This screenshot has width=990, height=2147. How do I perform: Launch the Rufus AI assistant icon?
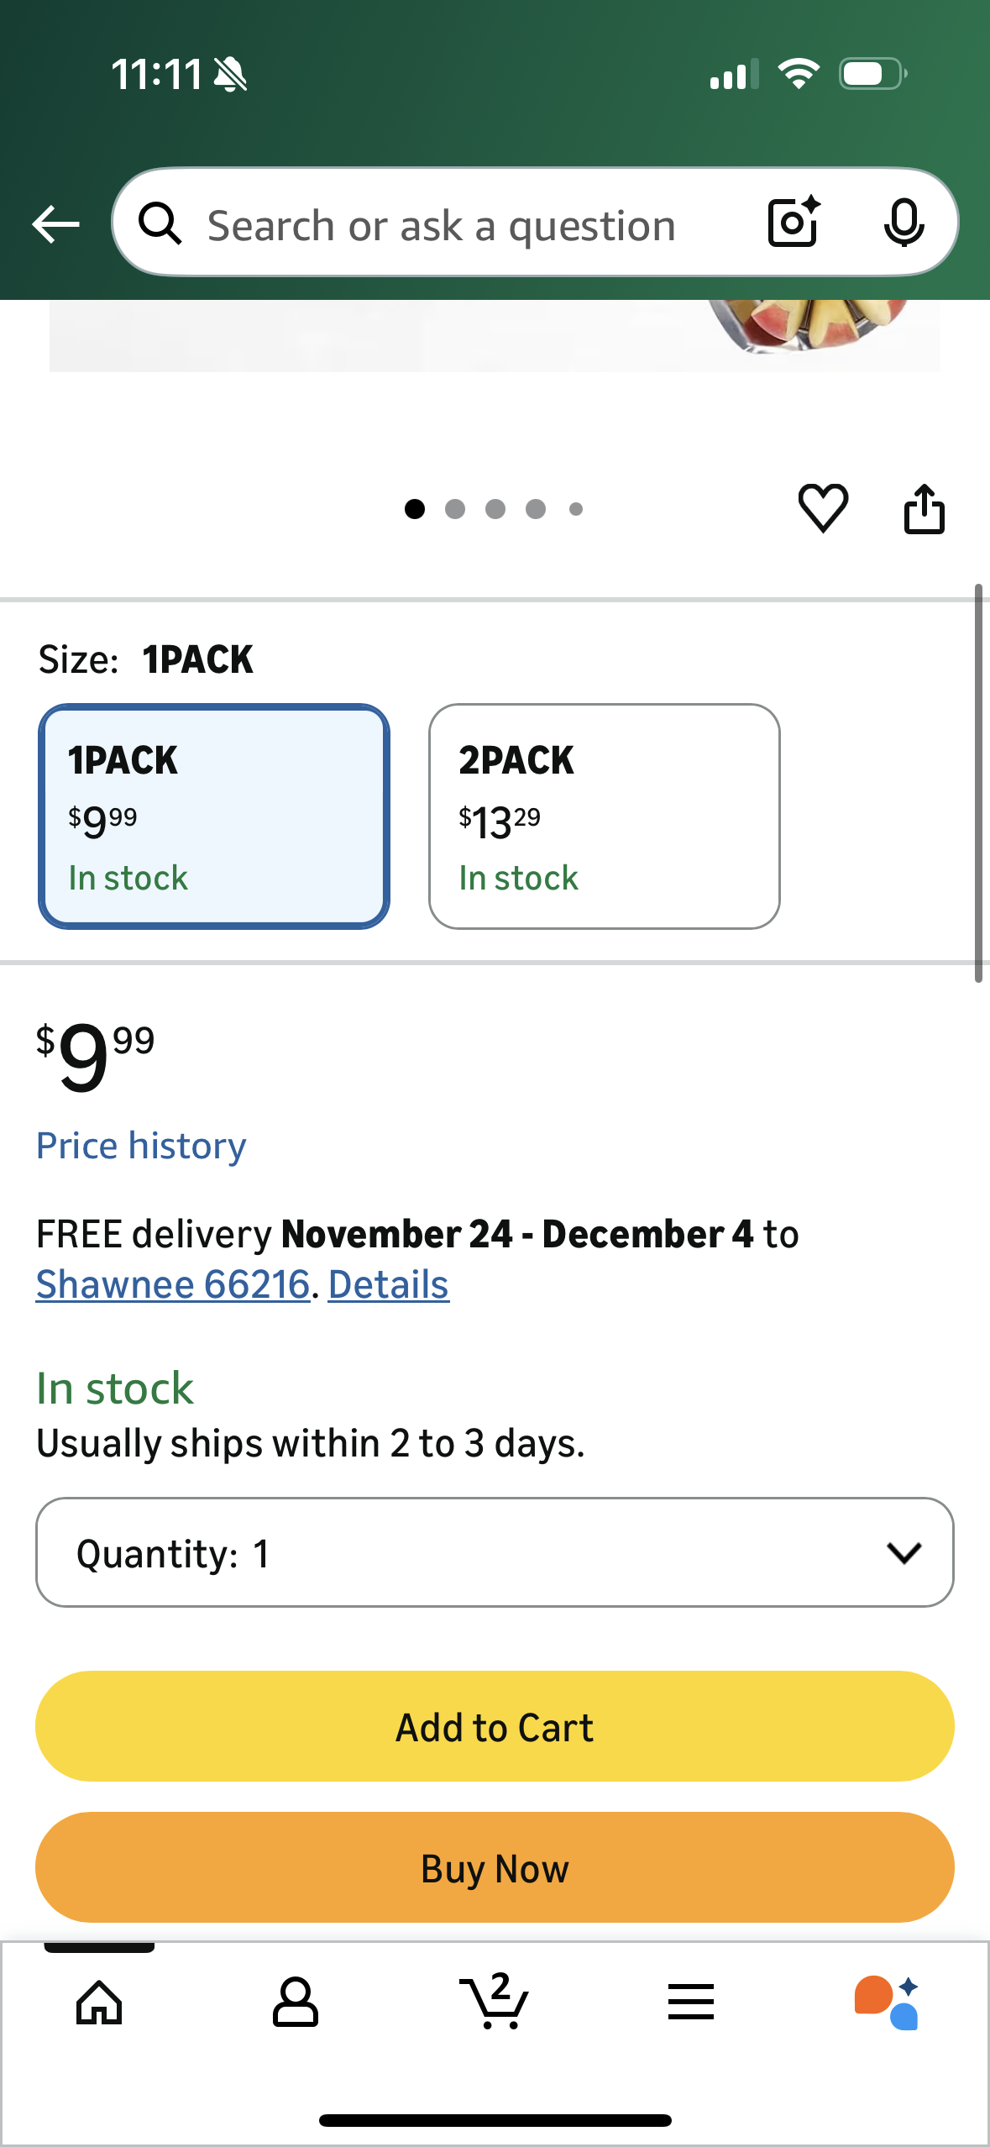coord(887,2003)
